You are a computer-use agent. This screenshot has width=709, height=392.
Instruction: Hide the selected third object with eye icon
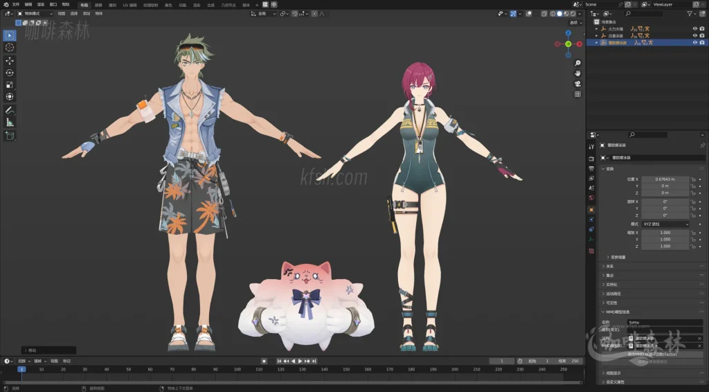pyautogui.click(x=695, y=42)
